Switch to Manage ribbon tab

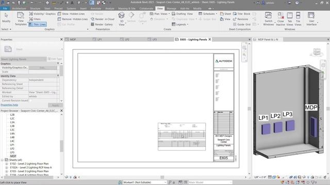tap(171, 9)
